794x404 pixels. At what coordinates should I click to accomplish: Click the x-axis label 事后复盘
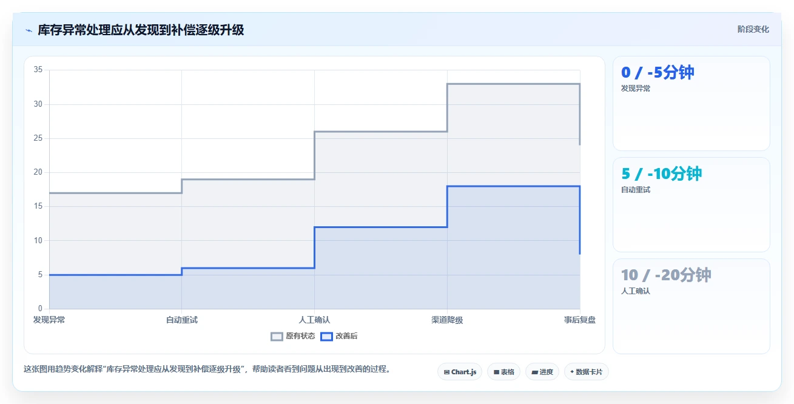click(580, 320)
